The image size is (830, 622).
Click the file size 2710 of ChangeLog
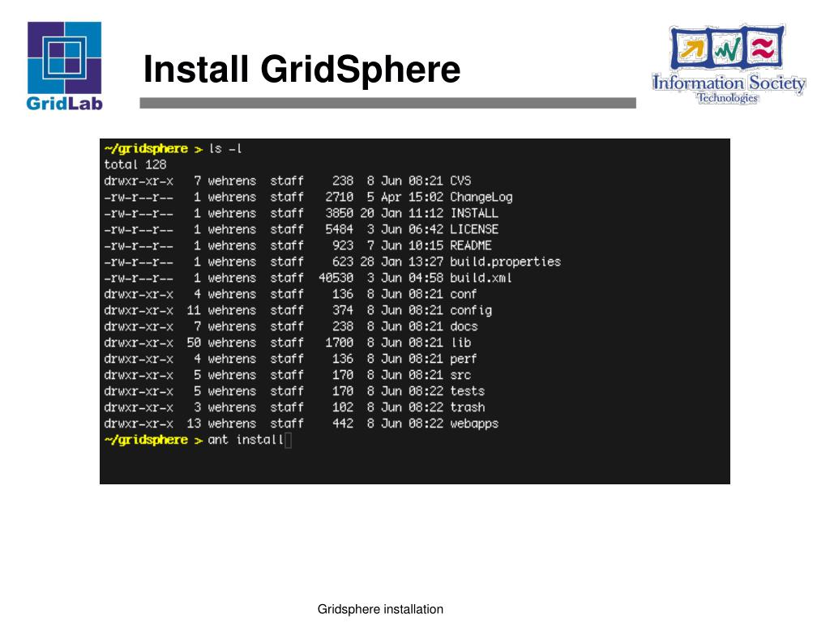pos(340,198)
